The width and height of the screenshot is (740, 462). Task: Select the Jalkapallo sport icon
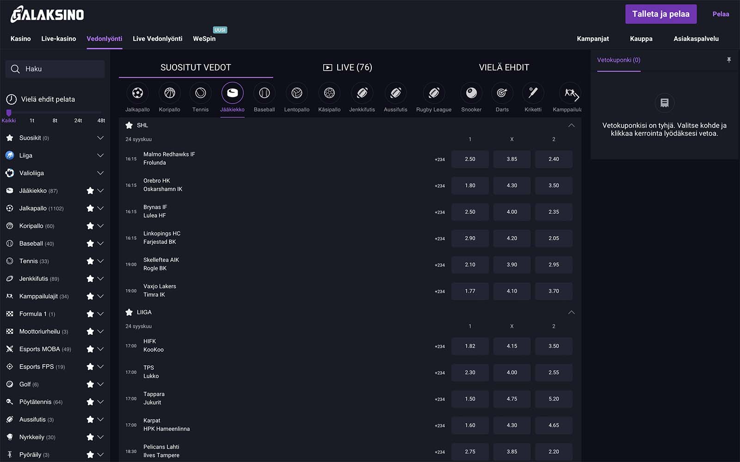(x=137, y=93)
